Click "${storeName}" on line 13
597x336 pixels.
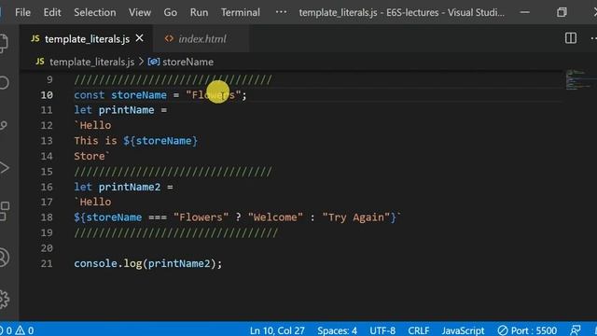pos(160,141)
